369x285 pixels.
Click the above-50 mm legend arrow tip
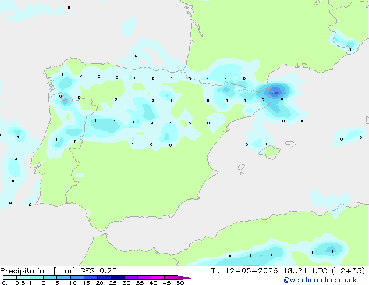pyautogui.click(x=185, y=277)
